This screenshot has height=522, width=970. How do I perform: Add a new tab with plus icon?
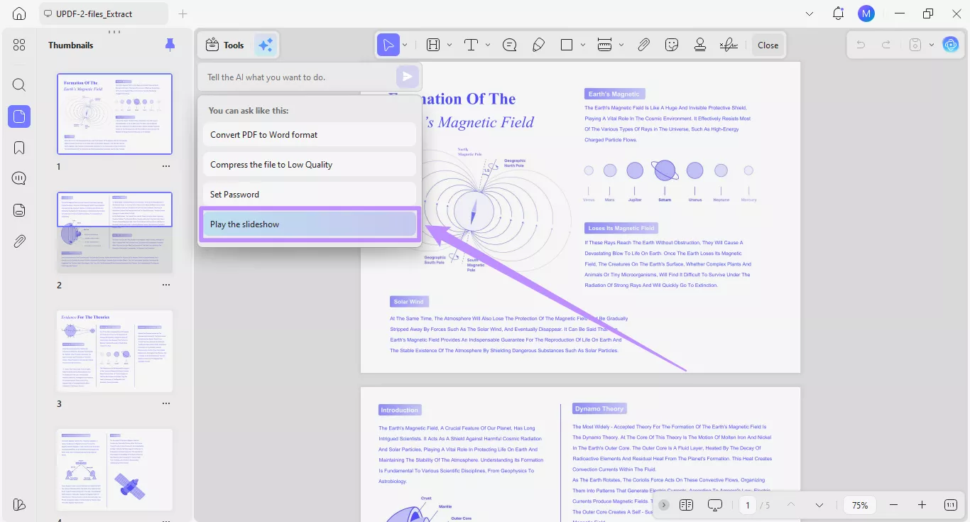[x=182, y=13]
